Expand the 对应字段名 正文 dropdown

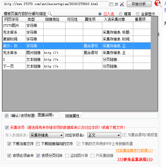(104, 135)
